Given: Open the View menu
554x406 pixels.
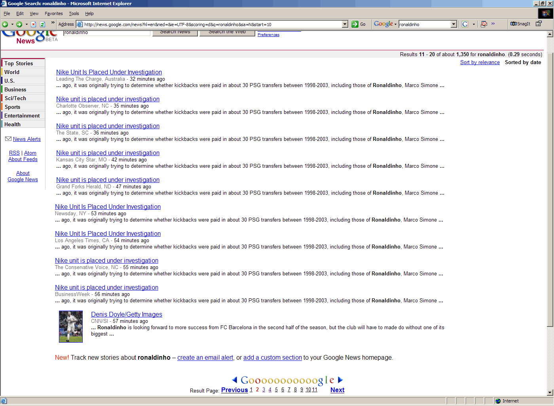Looking at the screenshot, I should click(x=34, y=13).
